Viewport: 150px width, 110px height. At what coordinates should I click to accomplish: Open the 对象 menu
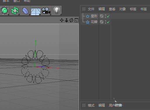123,9
